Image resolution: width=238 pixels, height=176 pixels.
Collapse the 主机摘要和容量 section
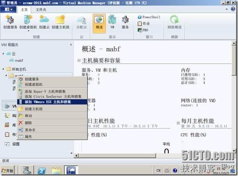pos(79,61)
